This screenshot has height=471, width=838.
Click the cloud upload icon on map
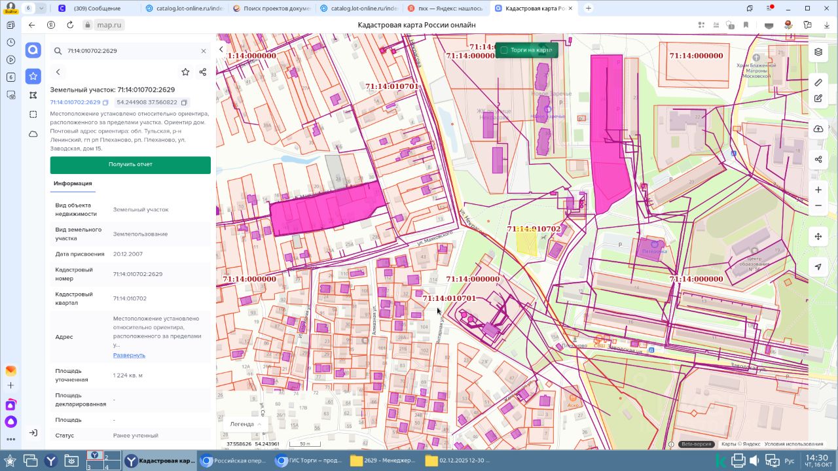tap(818, 129)
